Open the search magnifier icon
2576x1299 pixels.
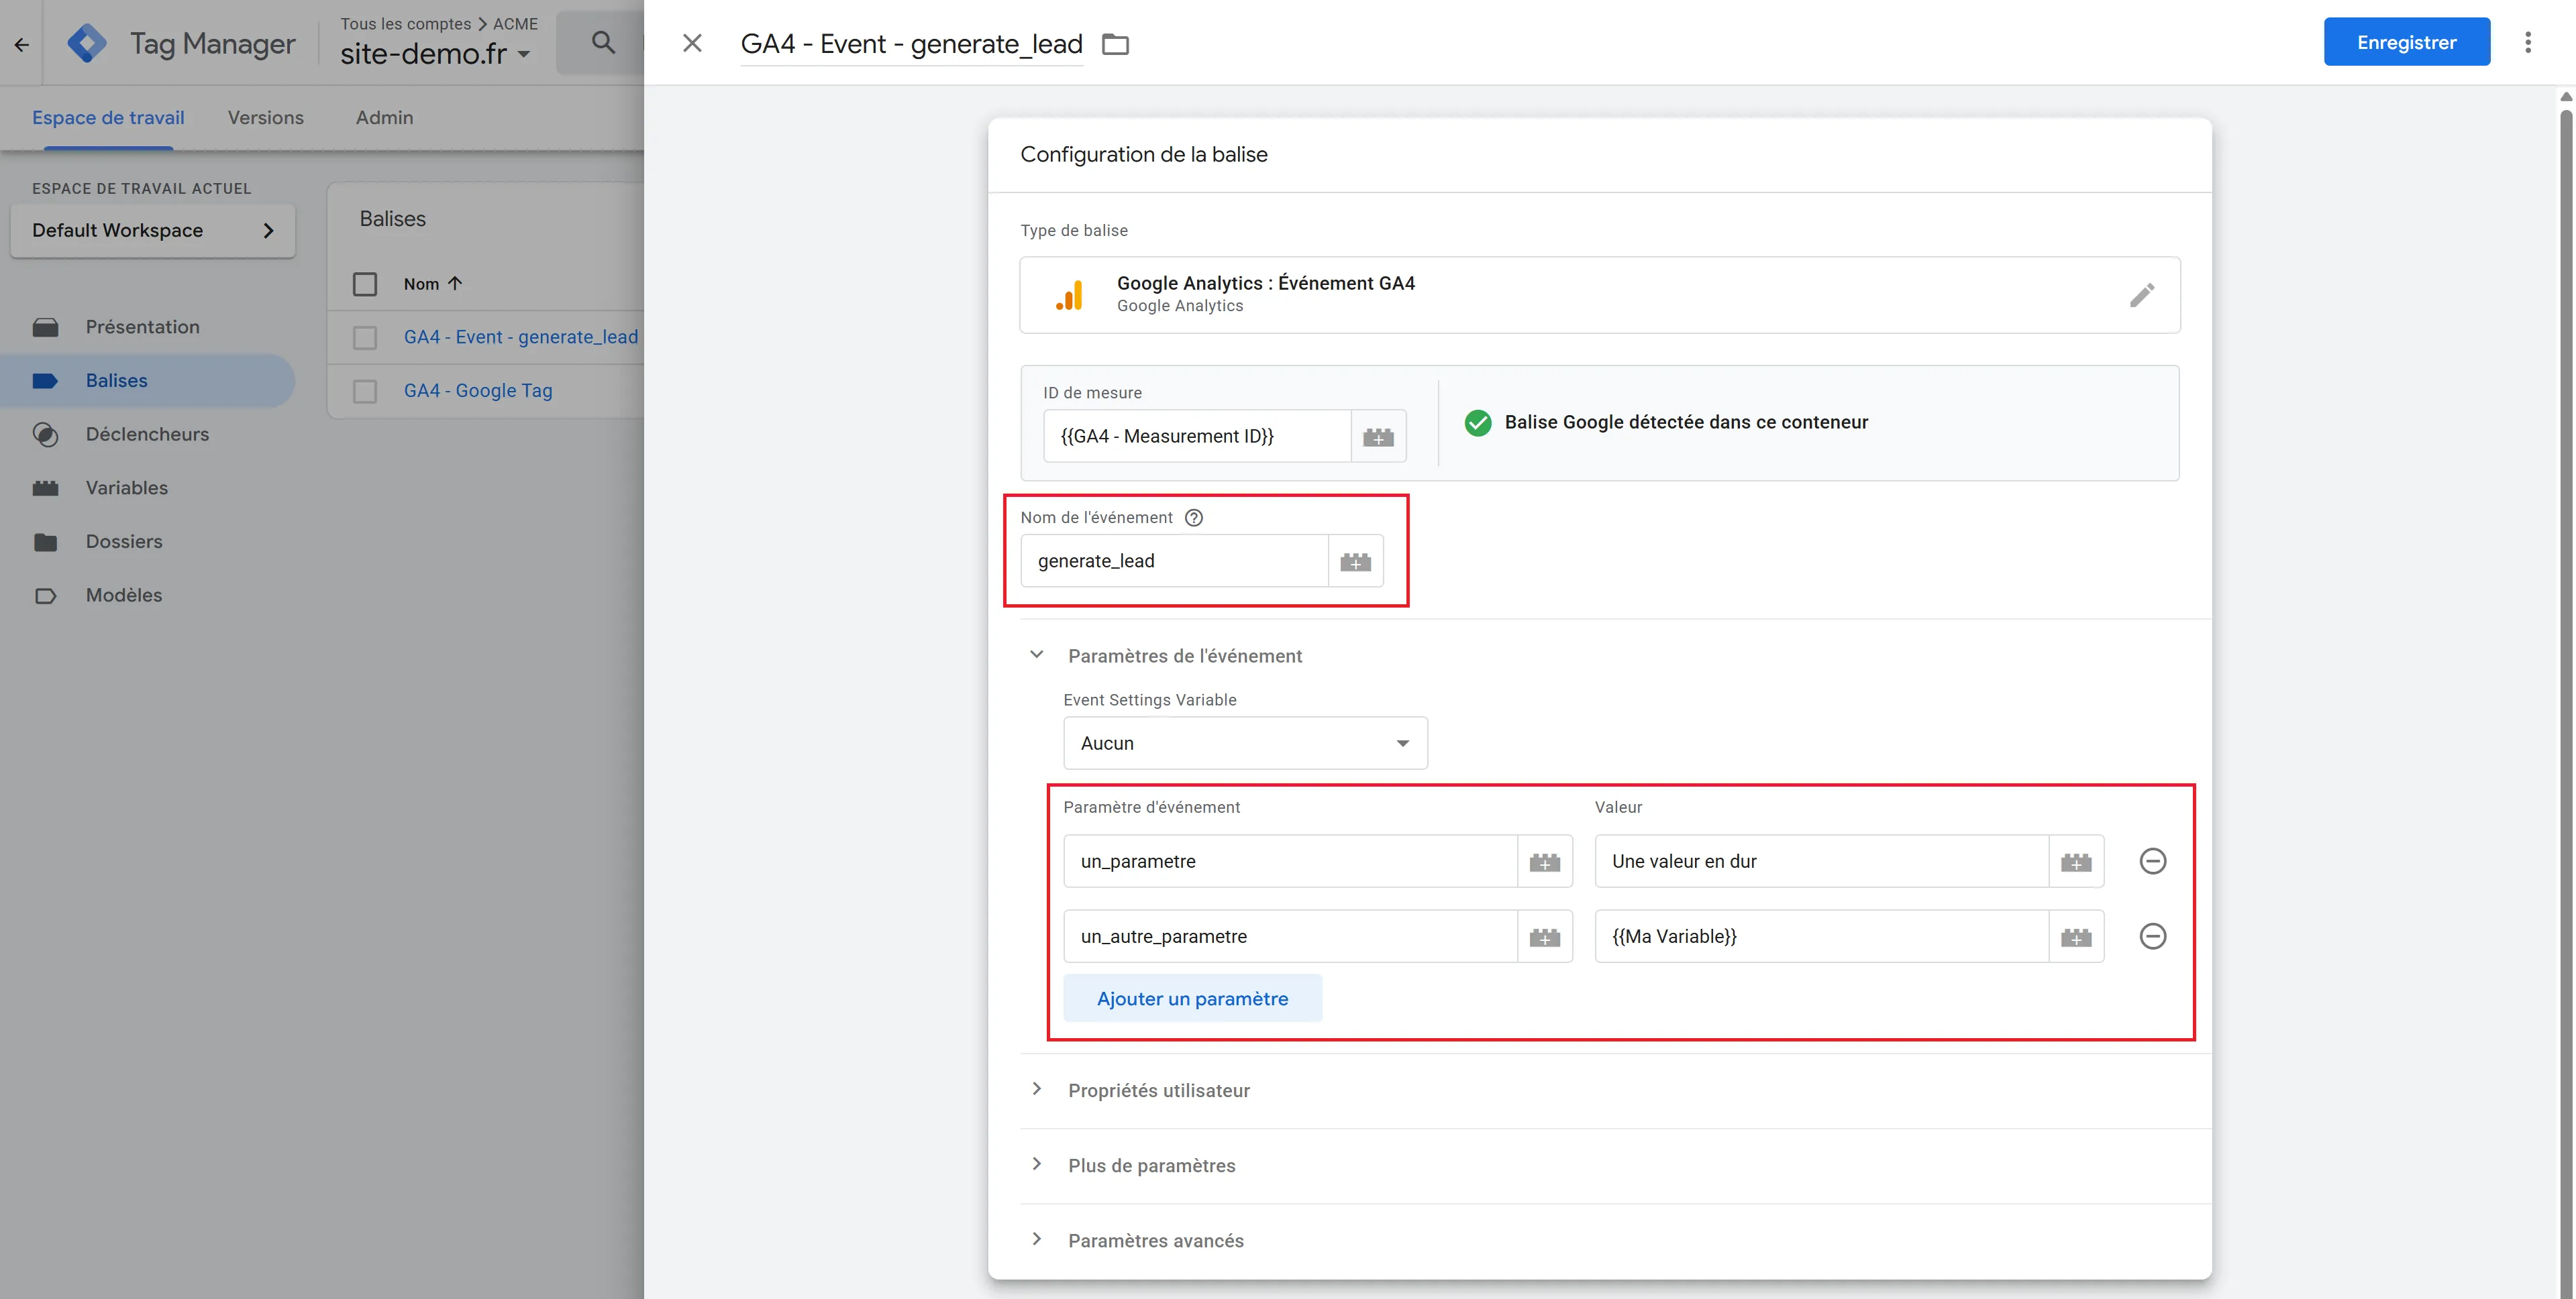click(603, 42)
